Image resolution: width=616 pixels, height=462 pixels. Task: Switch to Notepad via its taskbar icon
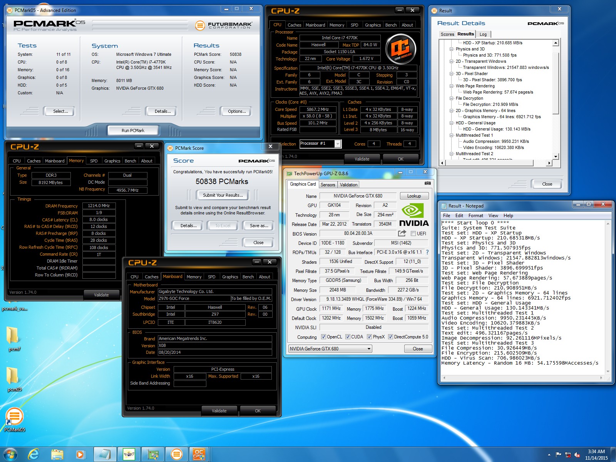(x=105, y=454)
